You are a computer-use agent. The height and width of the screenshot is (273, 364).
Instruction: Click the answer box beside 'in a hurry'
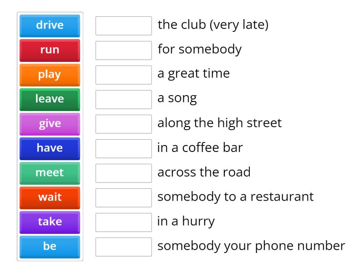pyautogui.click(x=123, y=222)
